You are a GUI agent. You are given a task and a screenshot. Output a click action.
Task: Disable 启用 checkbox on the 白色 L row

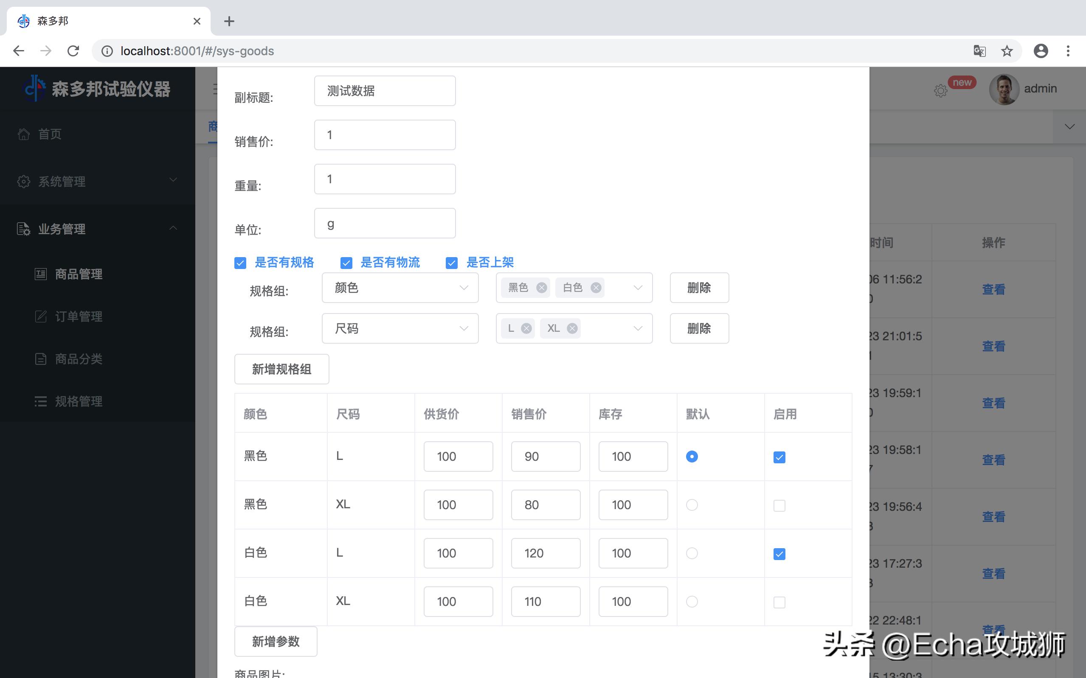(x=779, y=554)
